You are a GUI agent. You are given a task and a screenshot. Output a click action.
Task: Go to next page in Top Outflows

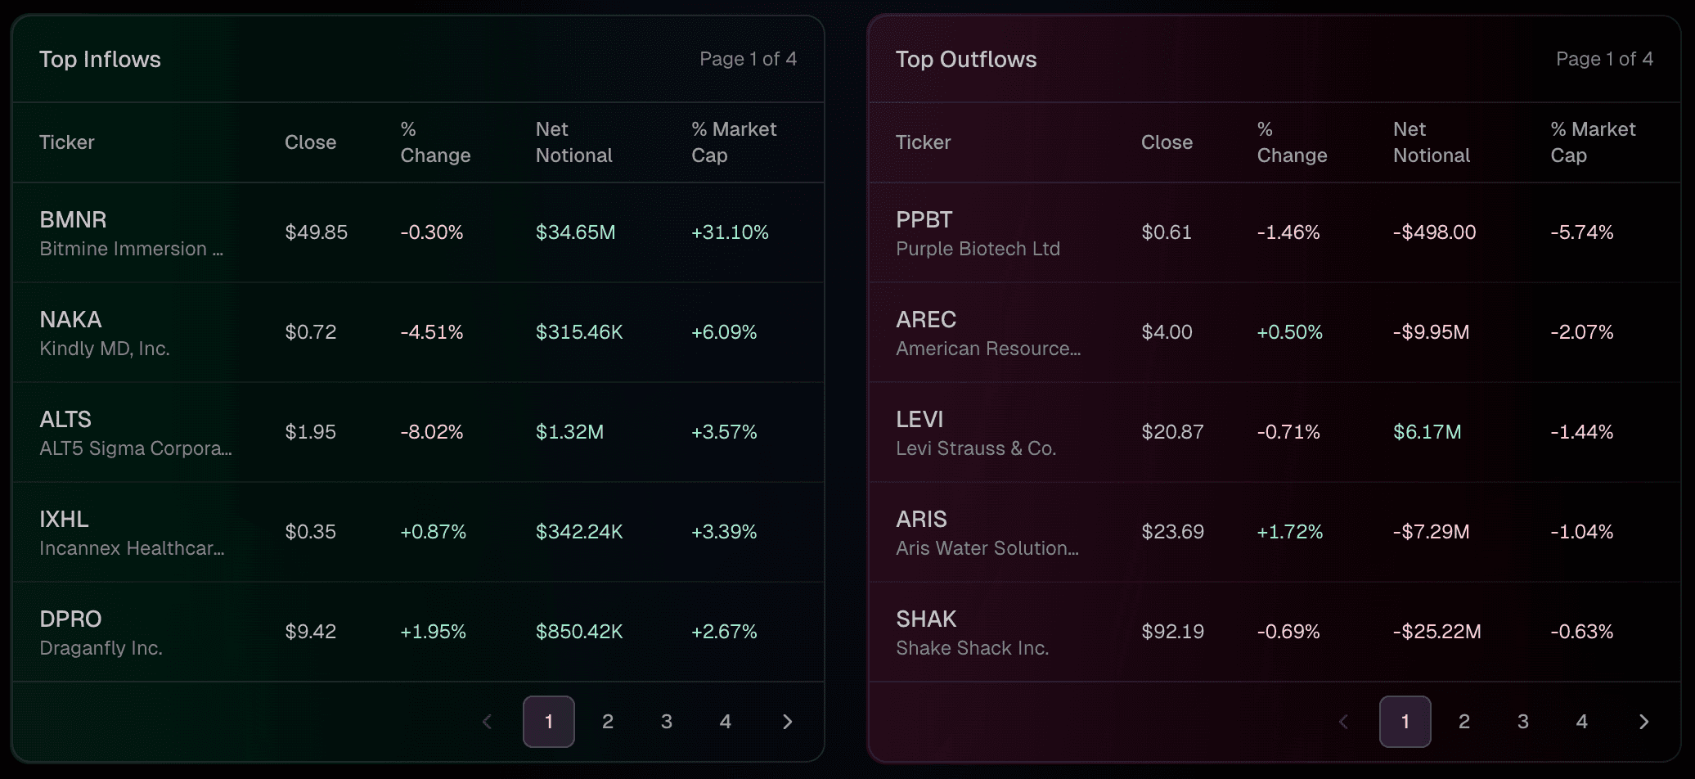pos(1643,722)
